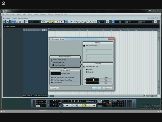162x122 pixels.
Task: Open the Project menu
Action: (x=13, y=14)
